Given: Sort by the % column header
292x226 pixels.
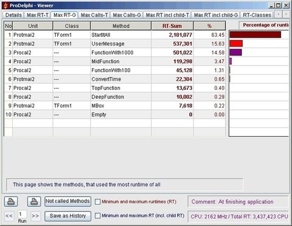Looking at the screenshot, I should click(209, 26).
